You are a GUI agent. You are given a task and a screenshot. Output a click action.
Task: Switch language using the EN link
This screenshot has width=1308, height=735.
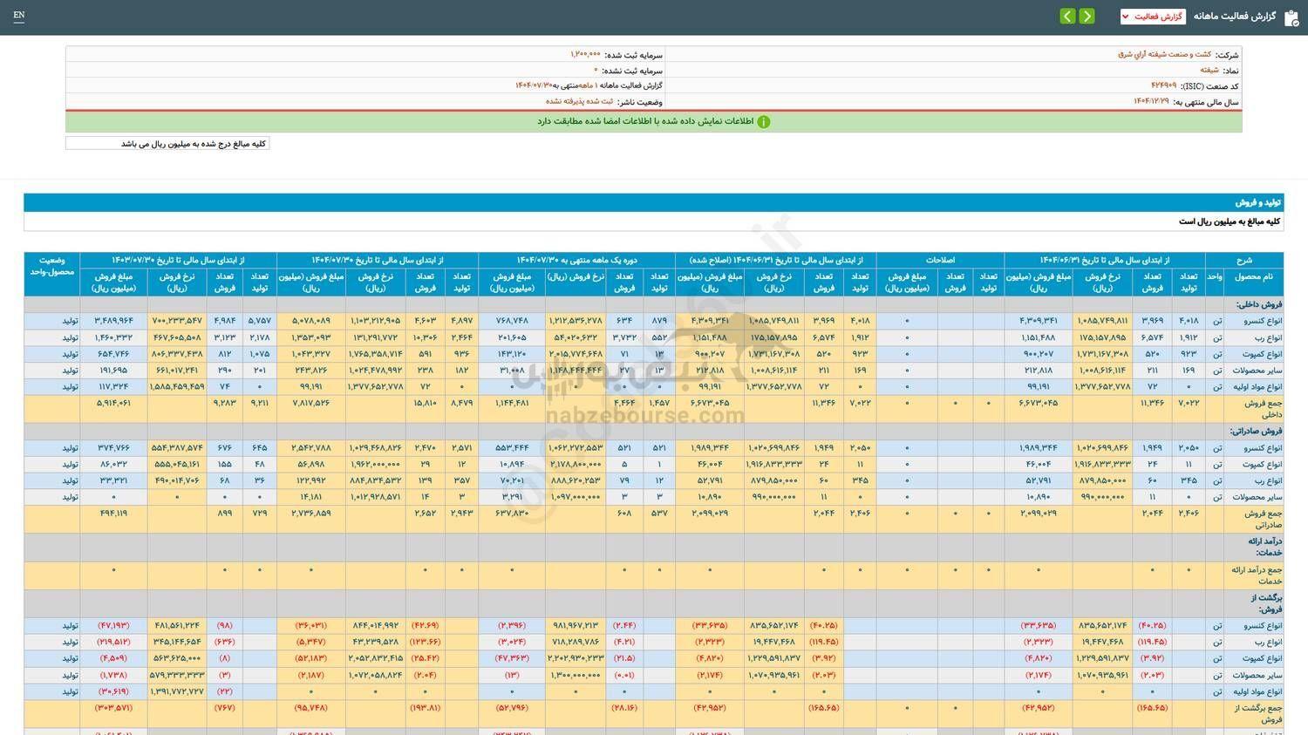(19, 16)
